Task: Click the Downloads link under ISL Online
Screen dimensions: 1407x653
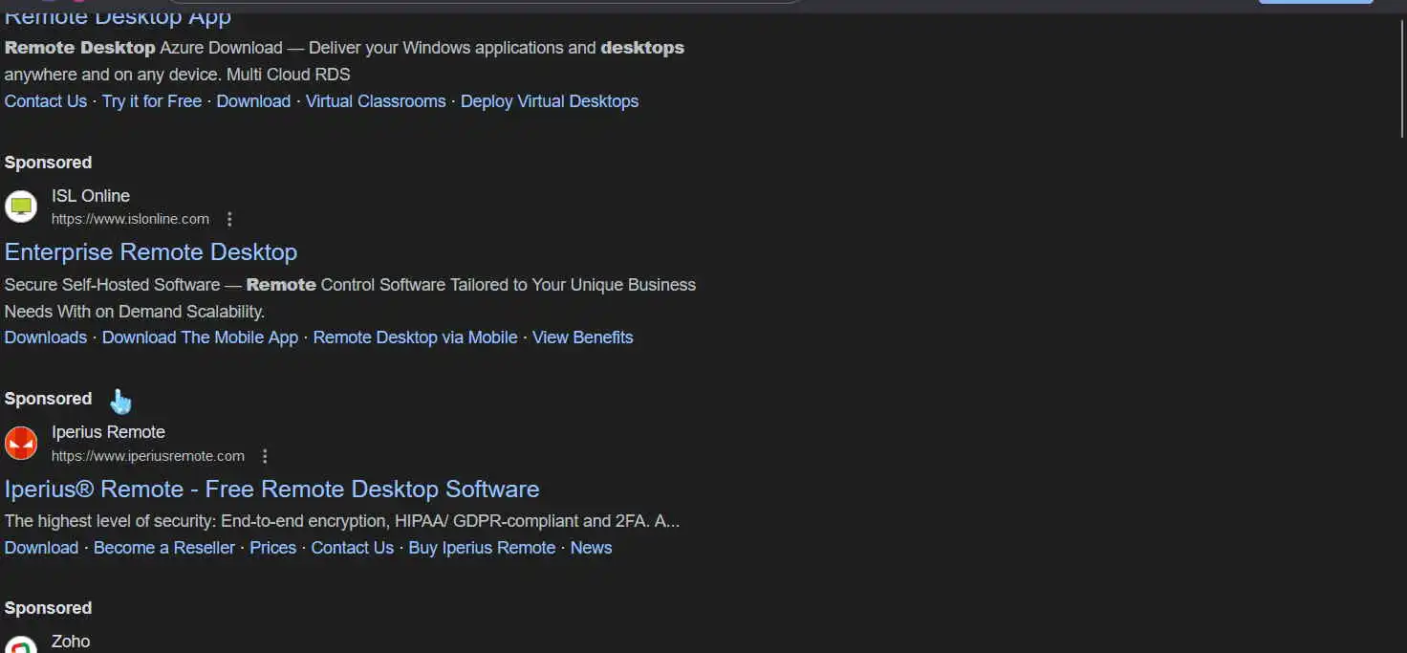Action: point(46,337)
